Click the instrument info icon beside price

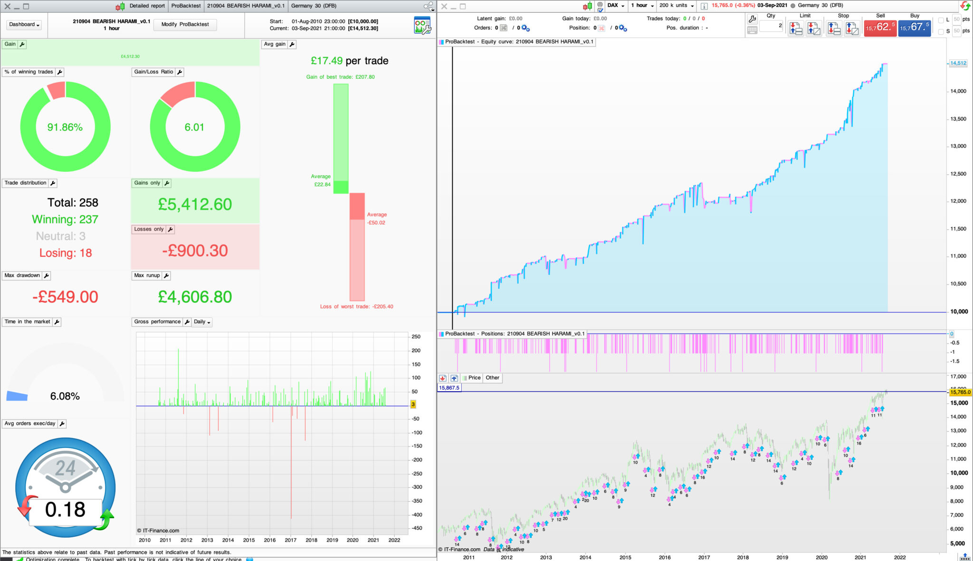[704, 6]
